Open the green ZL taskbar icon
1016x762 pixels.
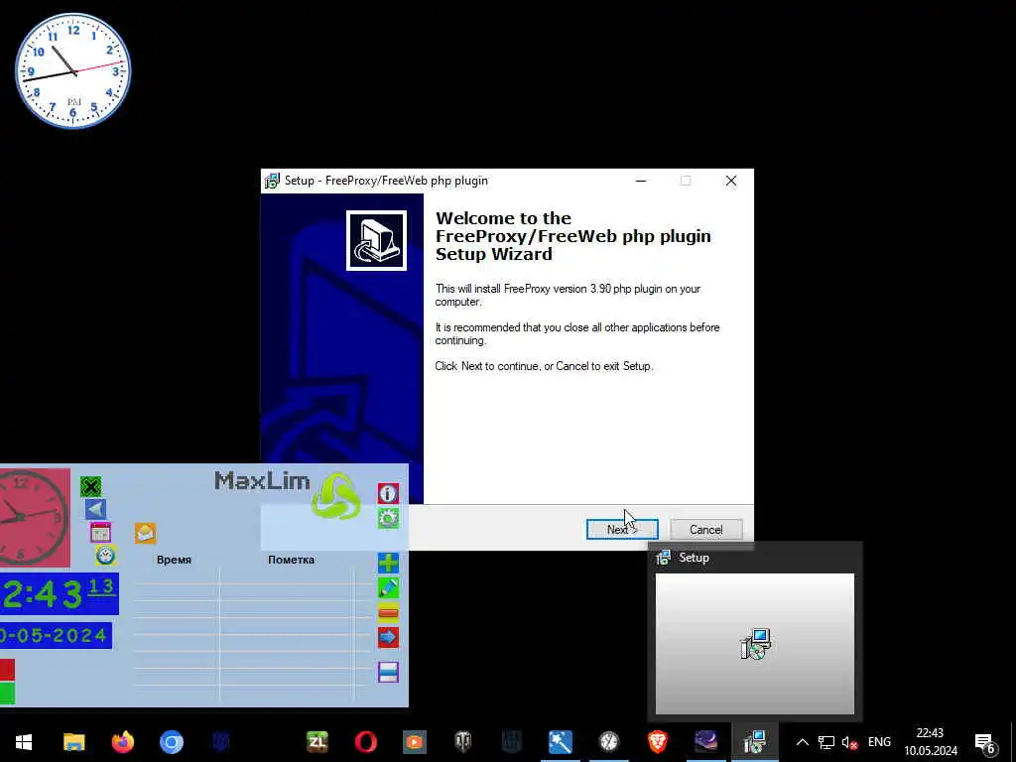pos(317,742)
